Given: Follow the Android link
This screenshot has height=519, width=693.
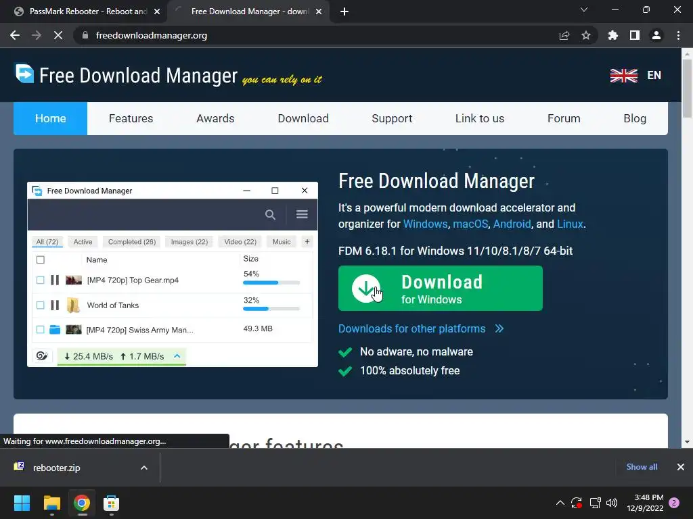Looking at the screenshot, I should [x=512, y=224].
